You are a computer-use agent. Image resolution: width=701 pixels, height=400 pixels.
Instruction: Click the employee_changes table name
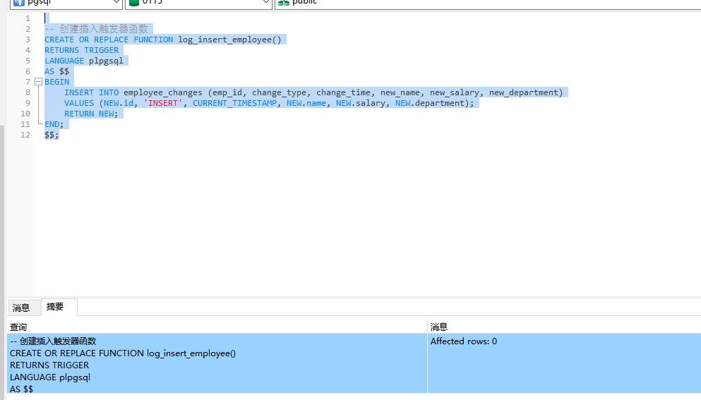163,92
